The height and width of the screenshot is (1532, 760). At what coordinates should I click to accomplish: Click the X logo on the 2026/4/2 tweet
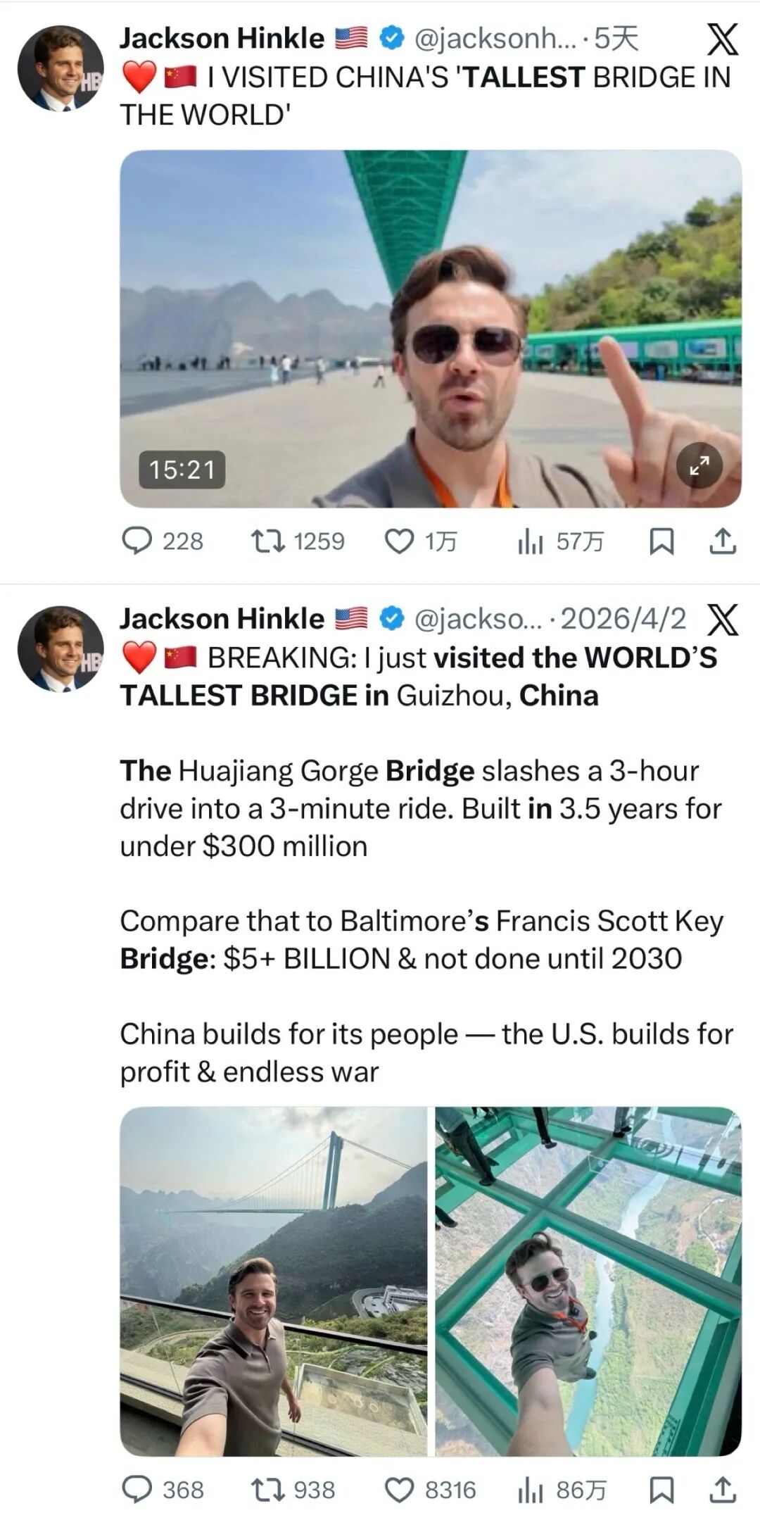(x=722, y=619)
